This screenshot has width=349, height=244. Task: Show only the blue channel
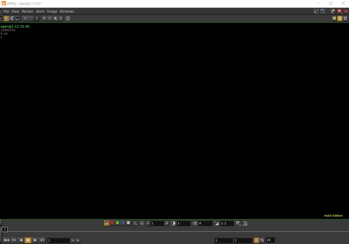click(x=123, y=223)
